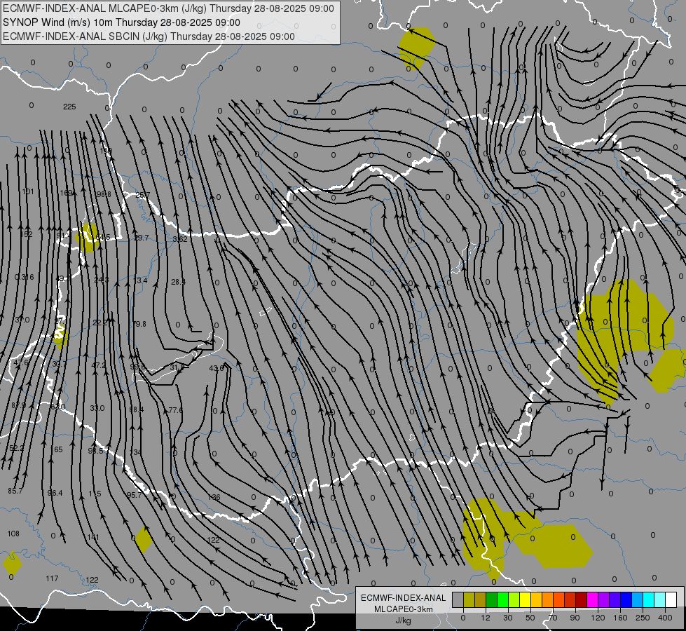Click the map value 134
Image resolution: width=686 pixels, height=631 pixels.
click(136, 452)
